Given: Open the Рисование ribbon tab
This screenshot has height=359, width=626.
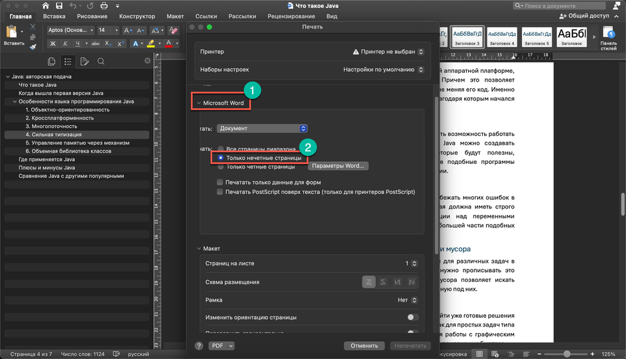Looking at the screenshot, I should pos(92,17).
